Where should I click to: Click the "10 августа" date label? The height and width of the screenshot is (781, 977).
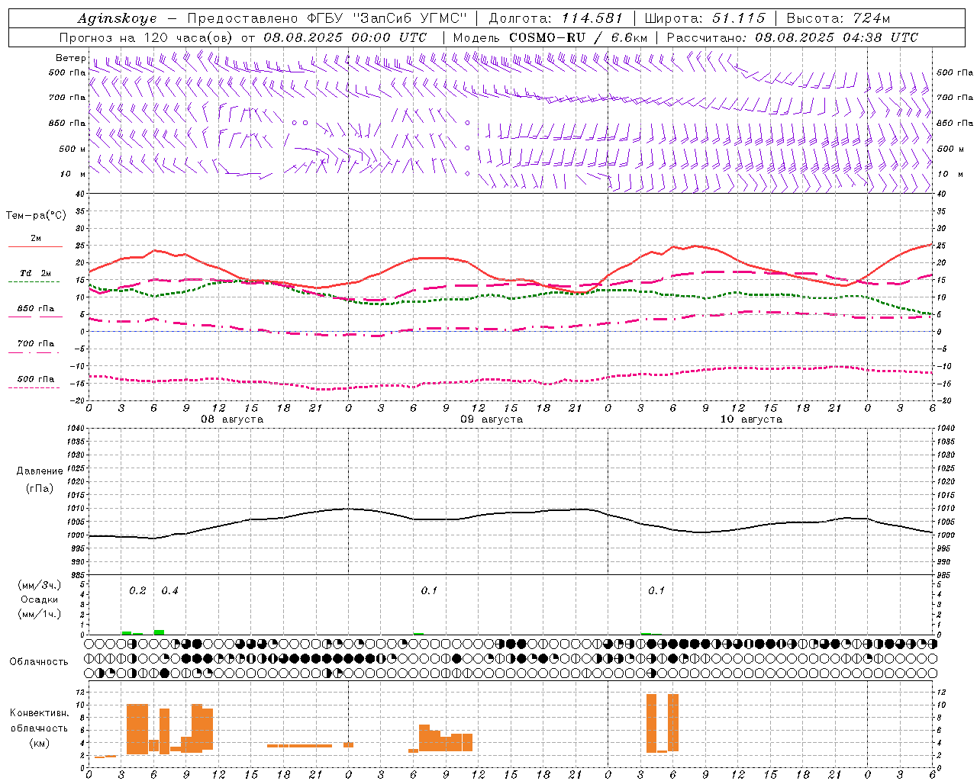click(751, 419)
